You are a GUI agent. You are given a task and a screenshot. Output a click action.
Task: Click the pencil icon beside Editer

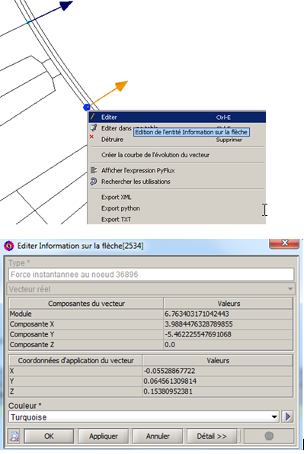coord(93,117)
